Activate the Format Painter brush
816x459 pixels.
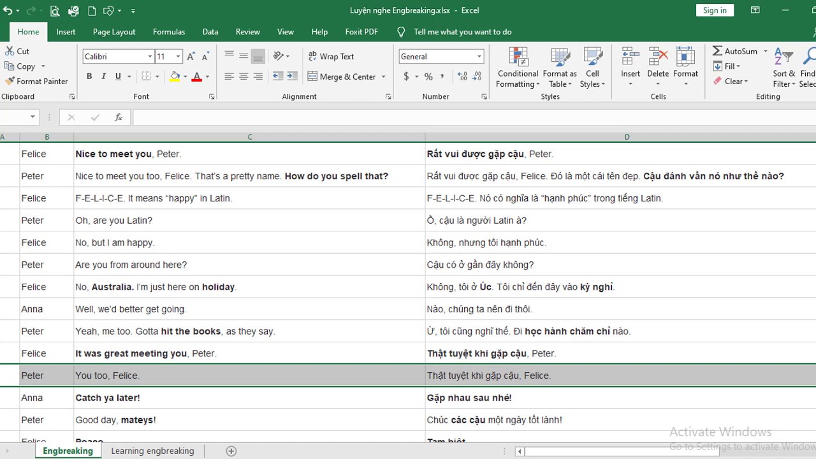point(36,81)
